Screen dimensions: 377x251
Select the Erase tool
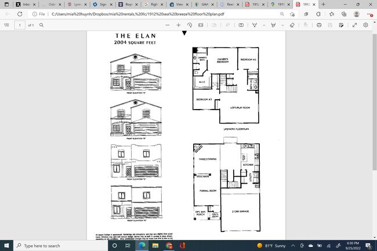[x=292, y=25]
